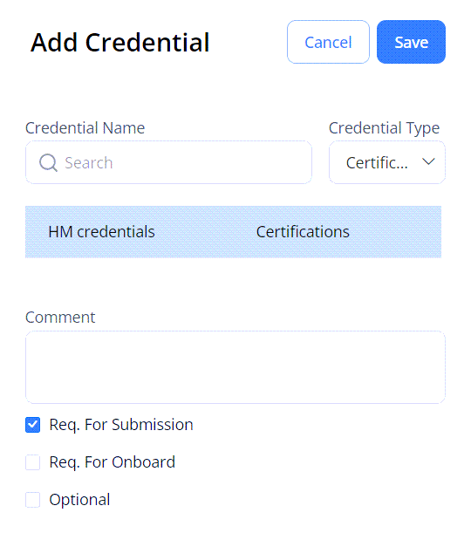Select the HM credentials result row

click(x=233, y=232)
